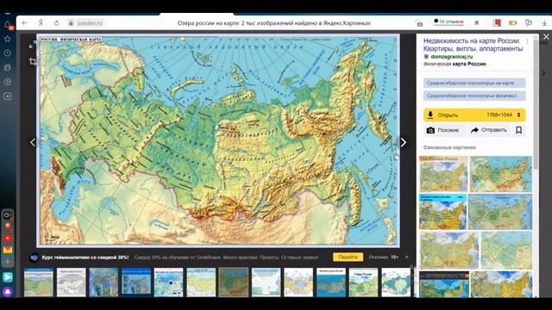Select the last visible filmstrip thumbnail
This screenshot has height=310, width=552.
tap(396, 282)
